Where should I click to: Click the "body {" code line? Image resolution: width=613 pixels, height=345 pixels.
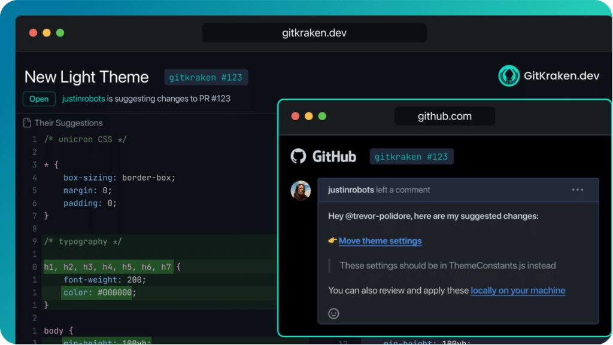[58, 331]
